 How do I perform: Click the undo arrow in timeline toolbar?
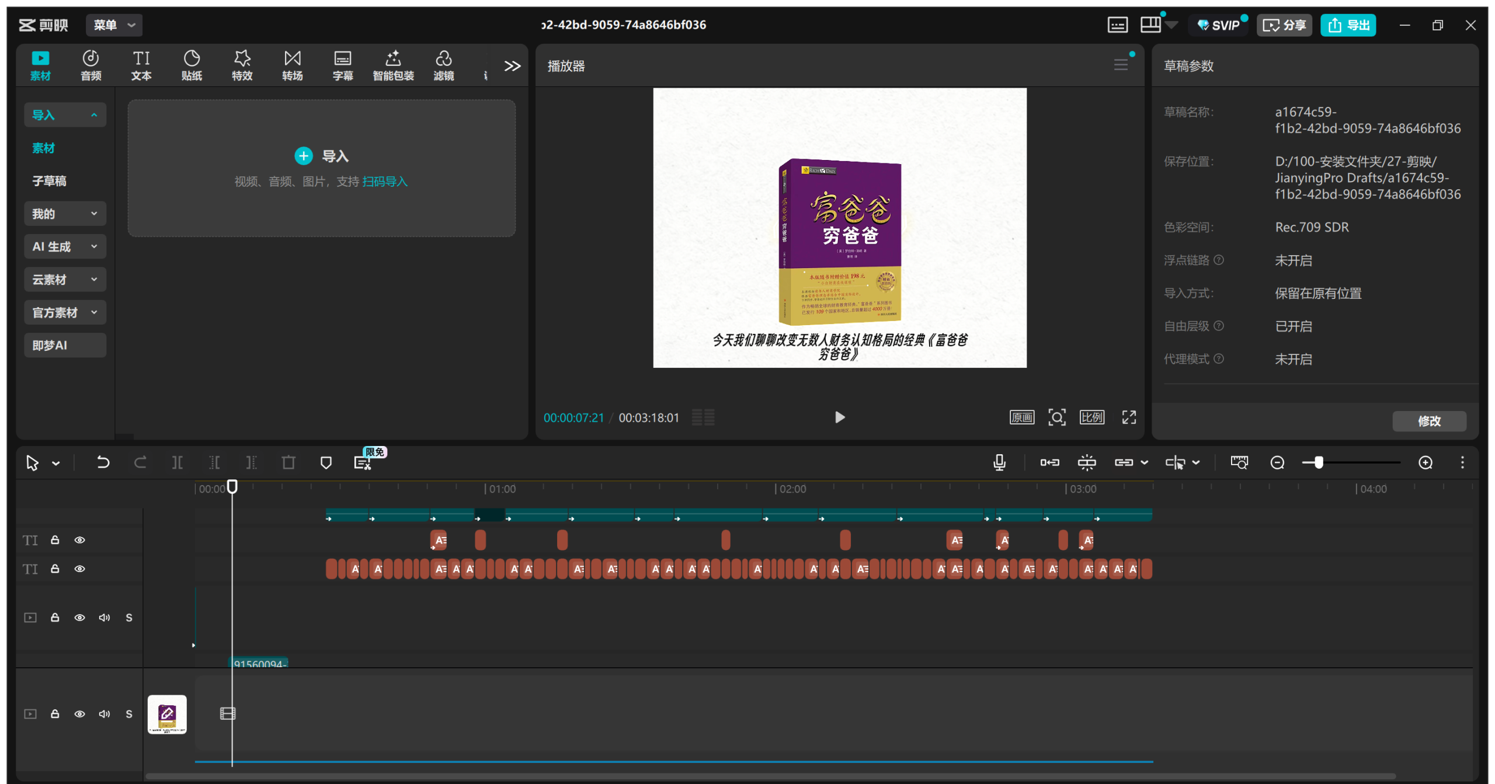click(x=103, y=462)
